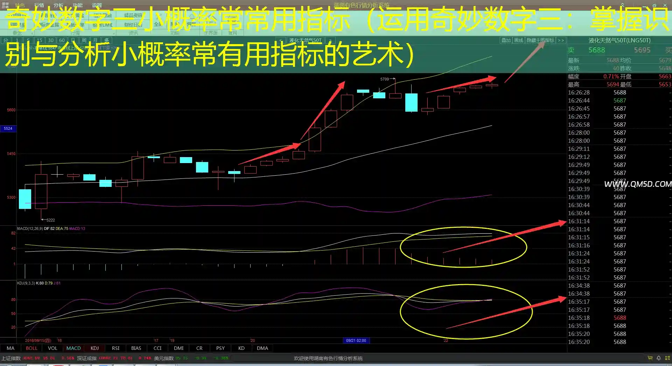Switch to the weekly 周 period
This screenshot has width=672, height=366.
pyautogui.click(x=84, y=40)
